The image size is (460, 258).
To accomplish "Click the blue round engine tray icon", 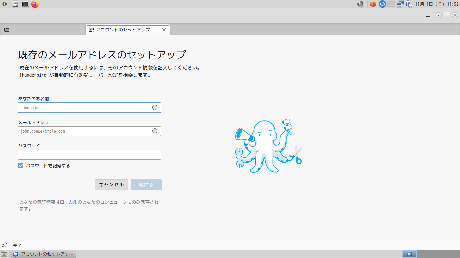I will pos(382,4).
